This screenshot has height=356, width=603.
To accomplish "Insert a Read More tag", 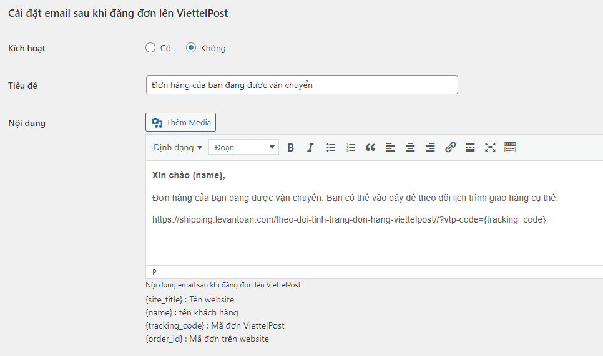I will (x=470, y=148).
